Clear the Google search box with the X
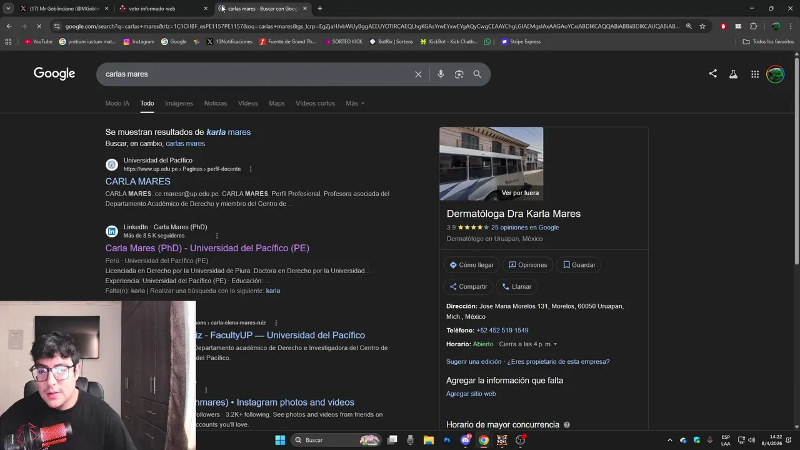800x450 pixels. pos(418,74)
